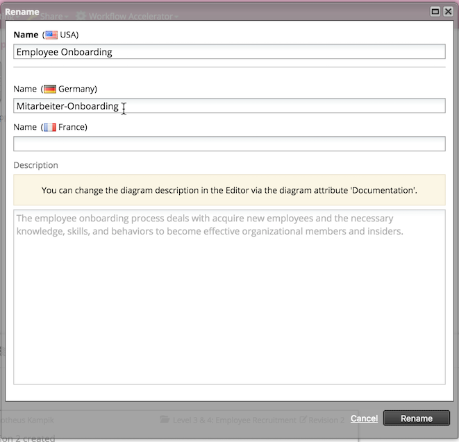This screenshot has height=442, width=459.
Task: Close the Rename dialog with X
Action: (x=448, y=11)
